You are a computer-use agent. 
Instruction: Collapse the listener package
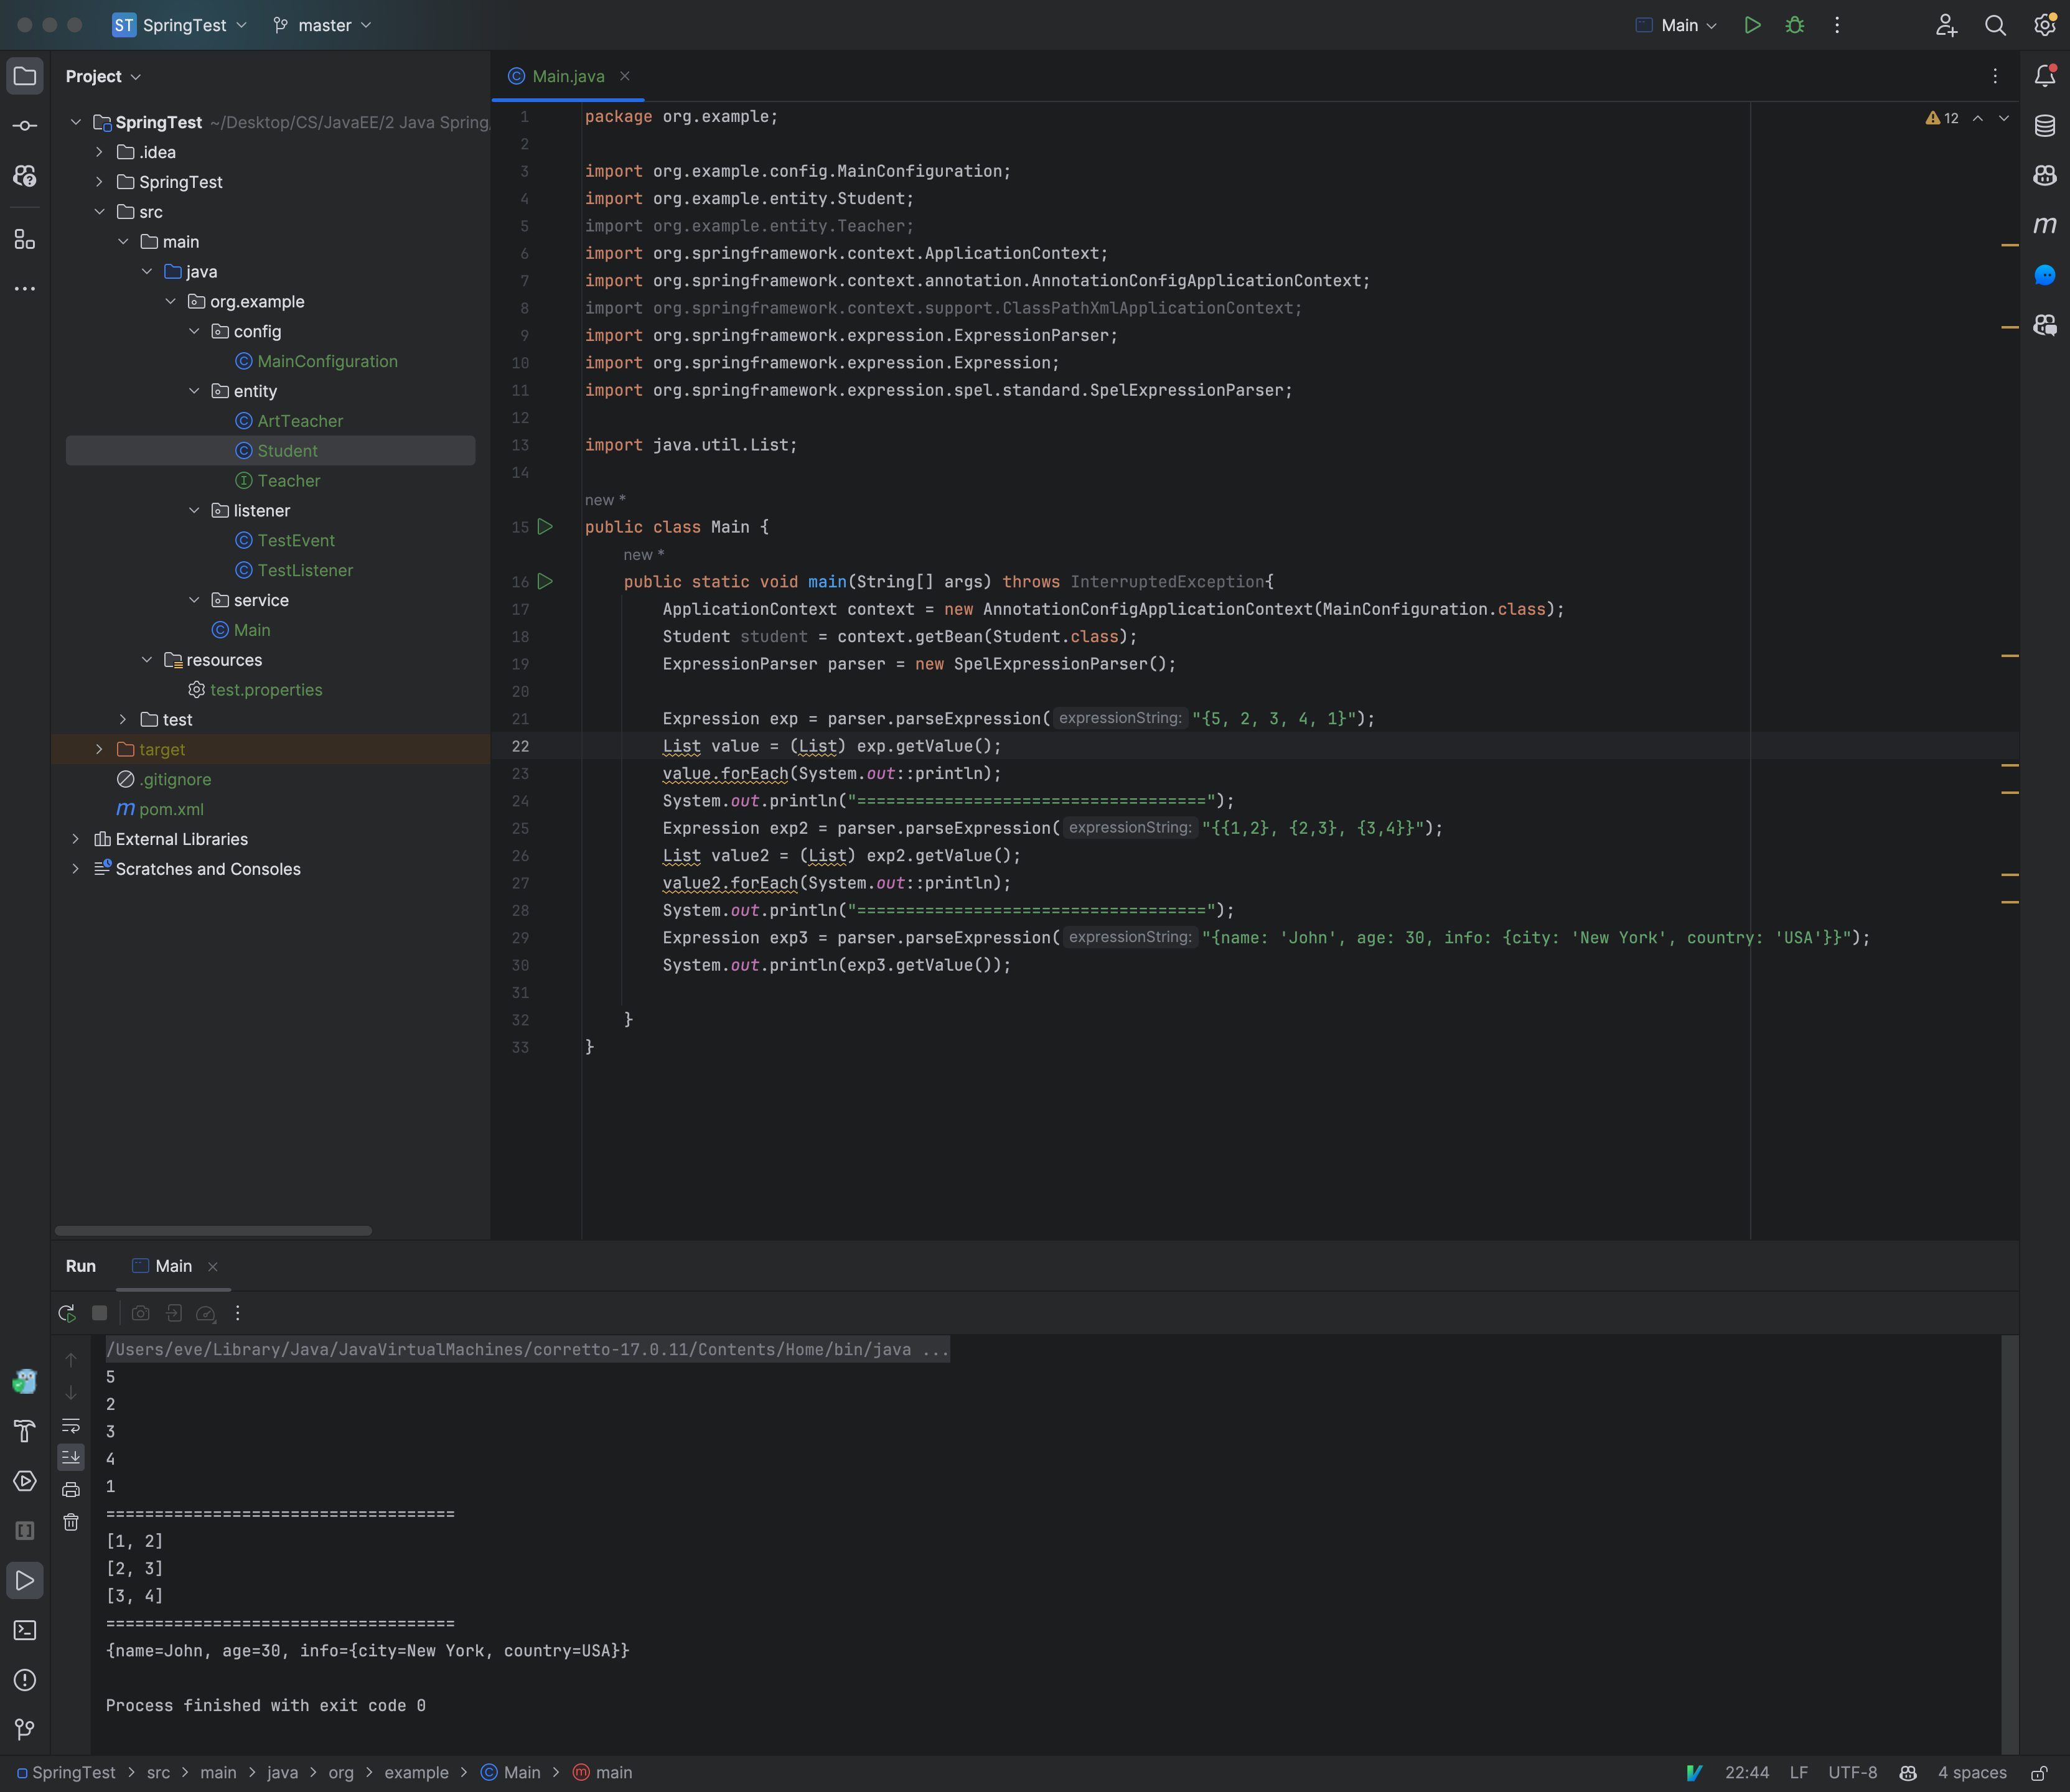(194, 510)
